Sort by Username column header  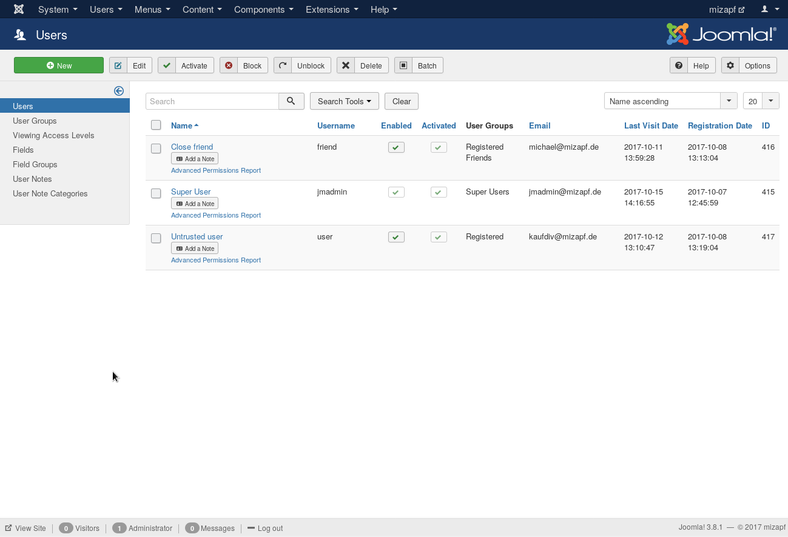[x=336, y=125]
